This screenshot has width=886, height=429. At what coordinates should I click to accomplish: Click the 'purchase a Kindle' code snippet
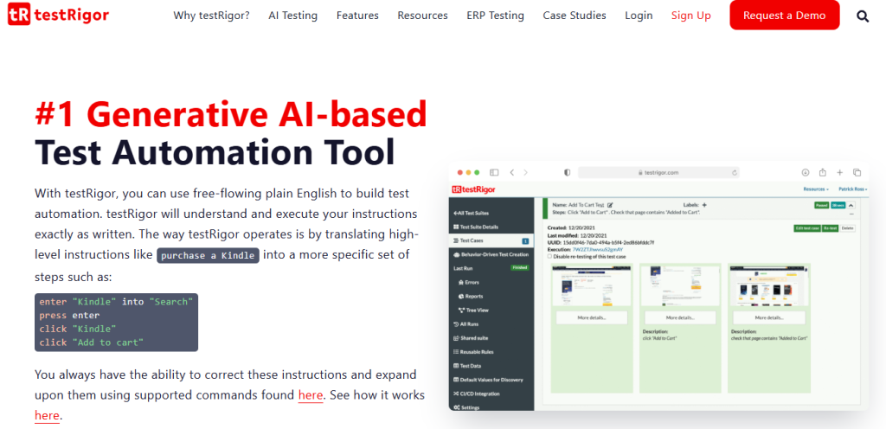(208, 256)
